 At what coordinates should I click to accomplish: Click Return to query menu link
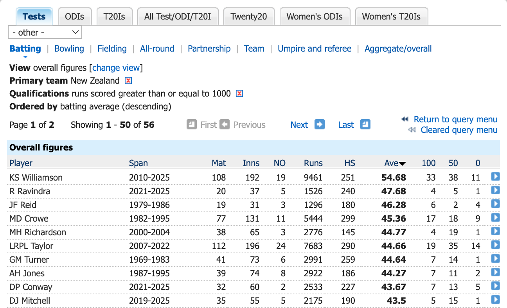click(x=456, y=119)
